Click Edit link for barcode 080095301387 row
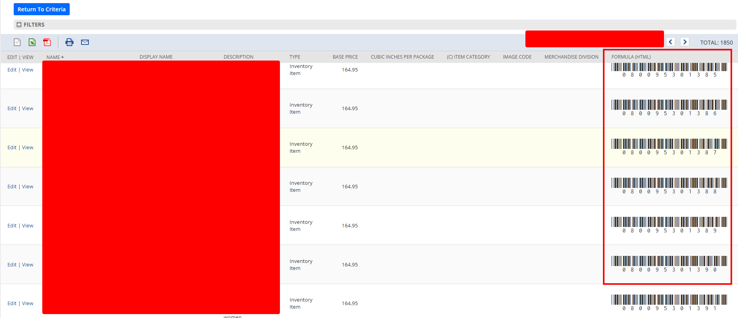Screen dimensions: 738x318 (12, 148)
